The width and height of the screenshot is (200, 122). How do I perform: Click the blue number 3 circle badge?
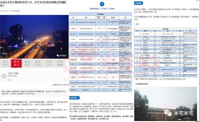pyautogui.click(x=102, y=4)
